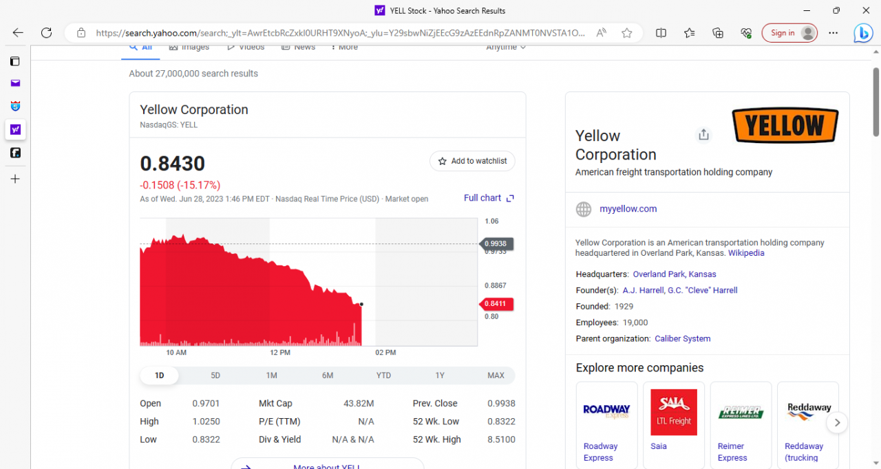Click the 0.8411 current price marker on chart
Screen dimensions: 881x469
(x=497, y=304)
